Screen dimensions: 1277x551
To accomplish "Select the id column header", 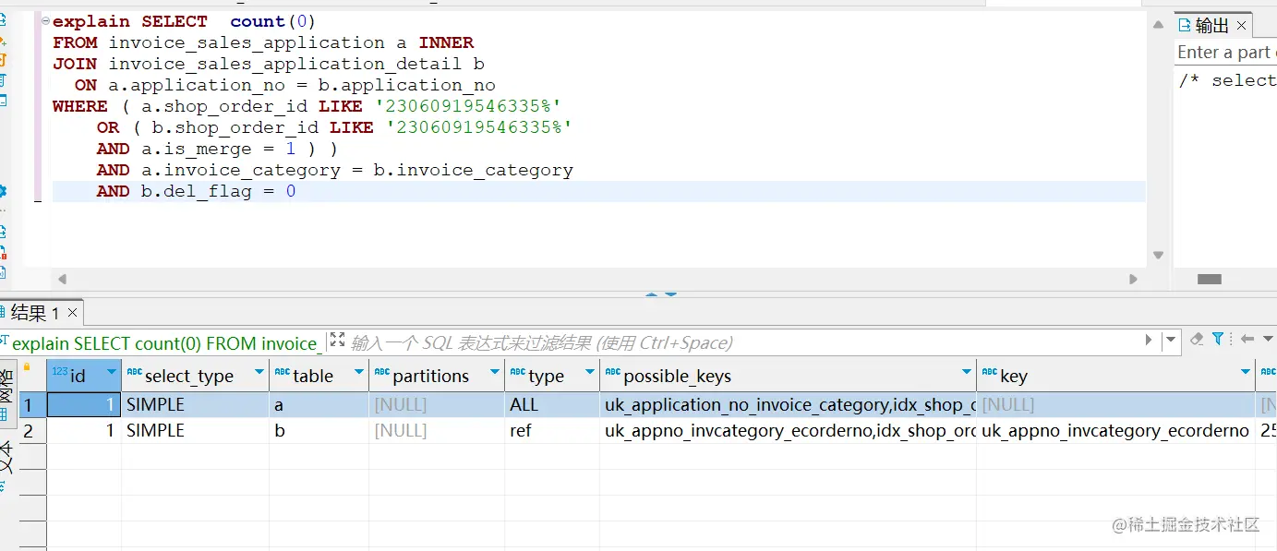I will click(83, 376).
